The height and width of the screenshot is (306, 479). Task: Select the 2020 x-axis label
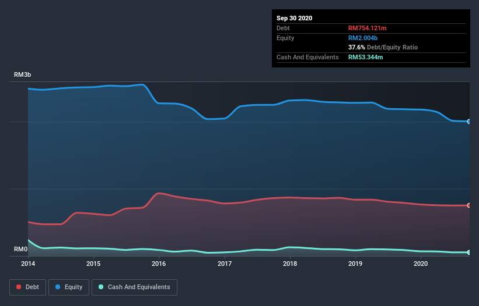click(x=421, y=264)
